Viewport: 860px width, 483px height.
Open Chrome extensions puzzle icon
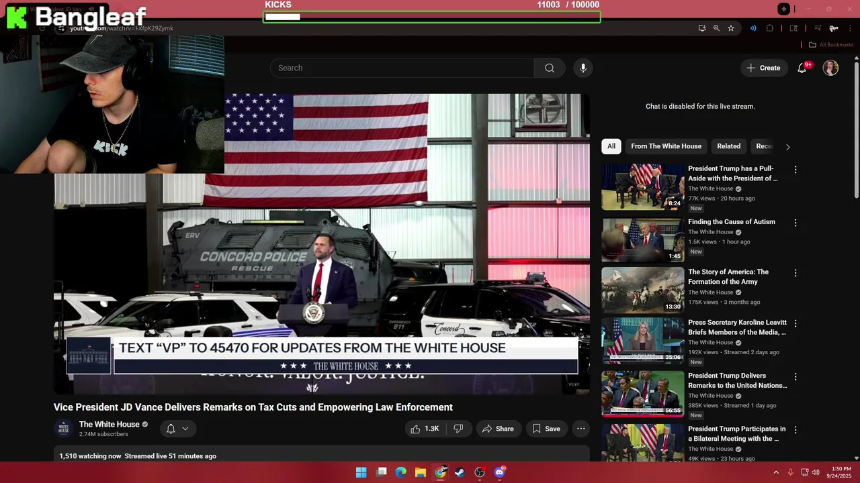click(x=770, y=28)
